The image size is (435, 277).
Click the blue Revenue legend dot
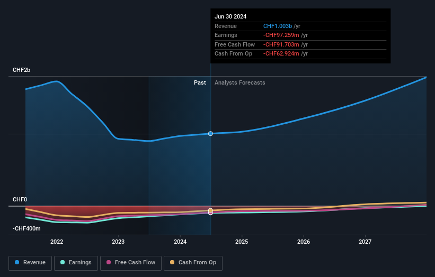(x=17, y=262)
